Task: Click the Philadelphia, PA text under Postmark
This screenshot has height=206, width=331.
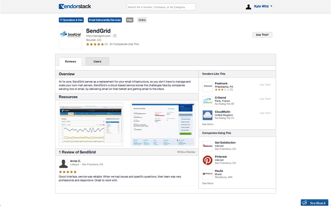Action: tap(224, 87)
